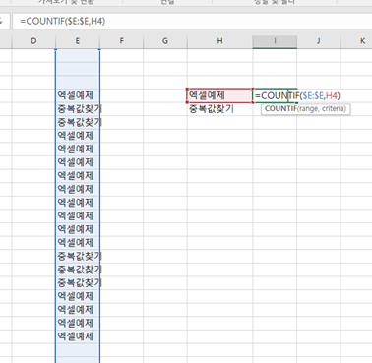Select cell E9 containing 엑셀예제
Viewport: 372px width, 363px height.
point(78,162)
